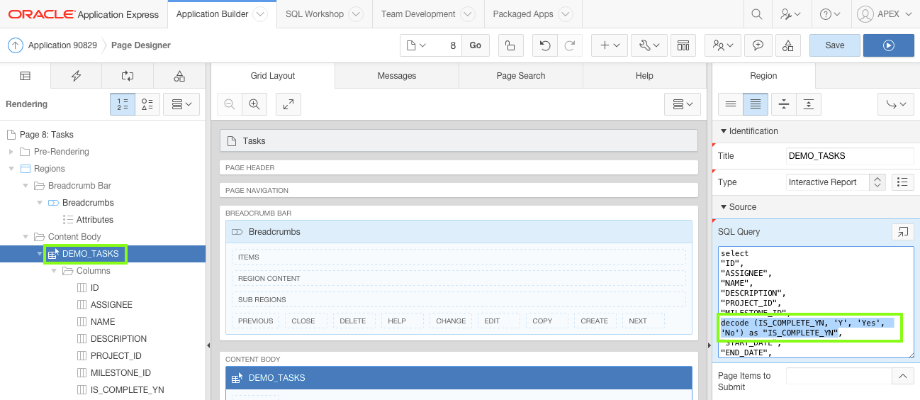Viewport: 920px width, 400px height.
Task: Click the Expand All property groups icon
Action: click(808, 104)
